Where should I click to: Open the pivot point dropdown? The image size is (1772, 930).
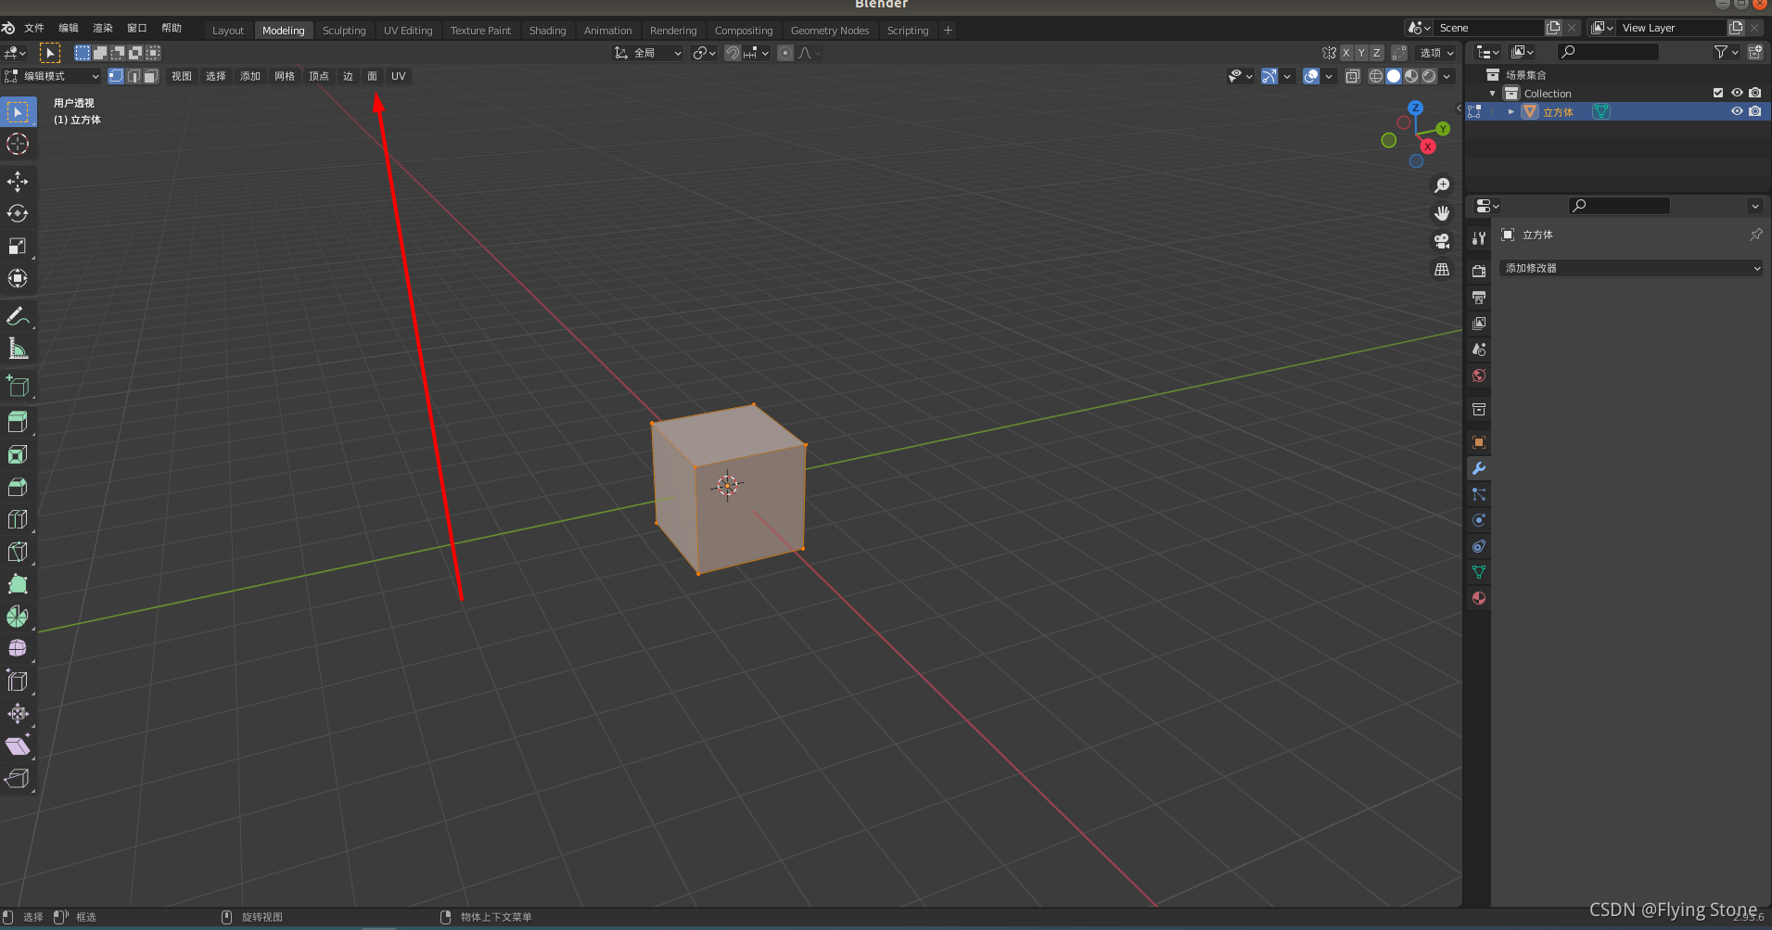click(x=705, y=53)
